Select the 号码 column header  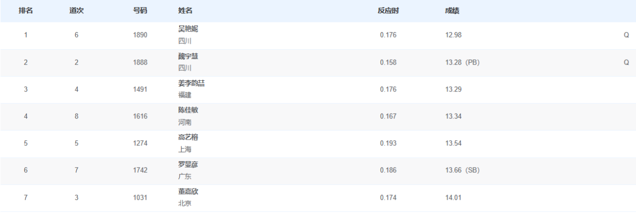pos(140,11)
